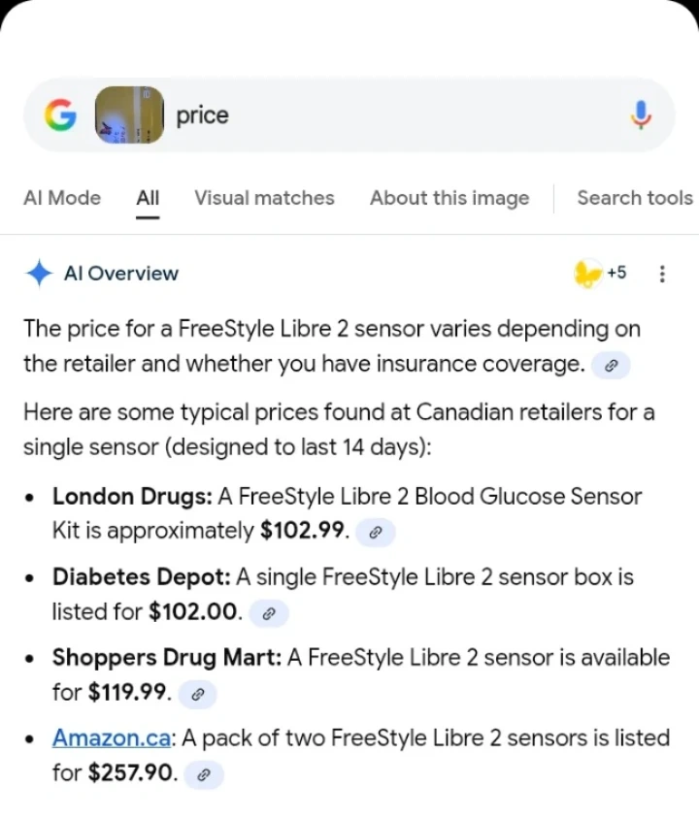Open source link icon beside Amazon $257.90
This screenshot has height=818, width=699.
point(204,774)
